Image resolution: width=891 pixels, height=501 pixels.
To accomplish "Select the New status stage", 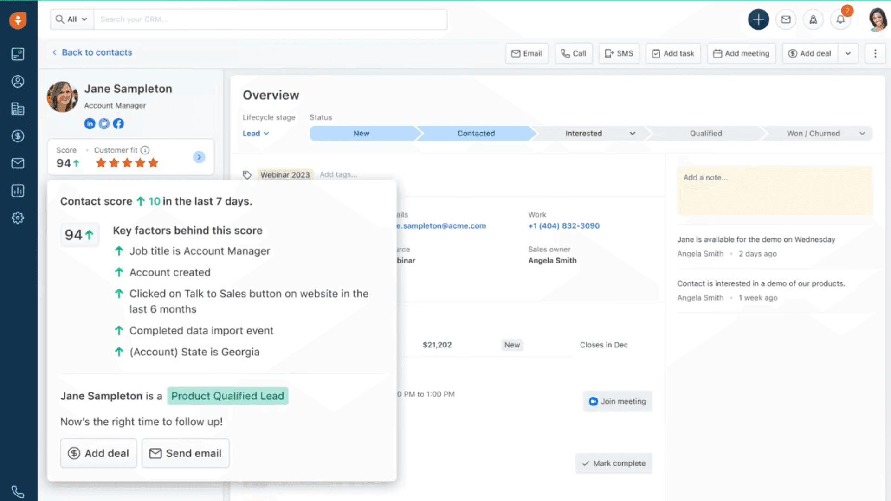I will (362, 133).
